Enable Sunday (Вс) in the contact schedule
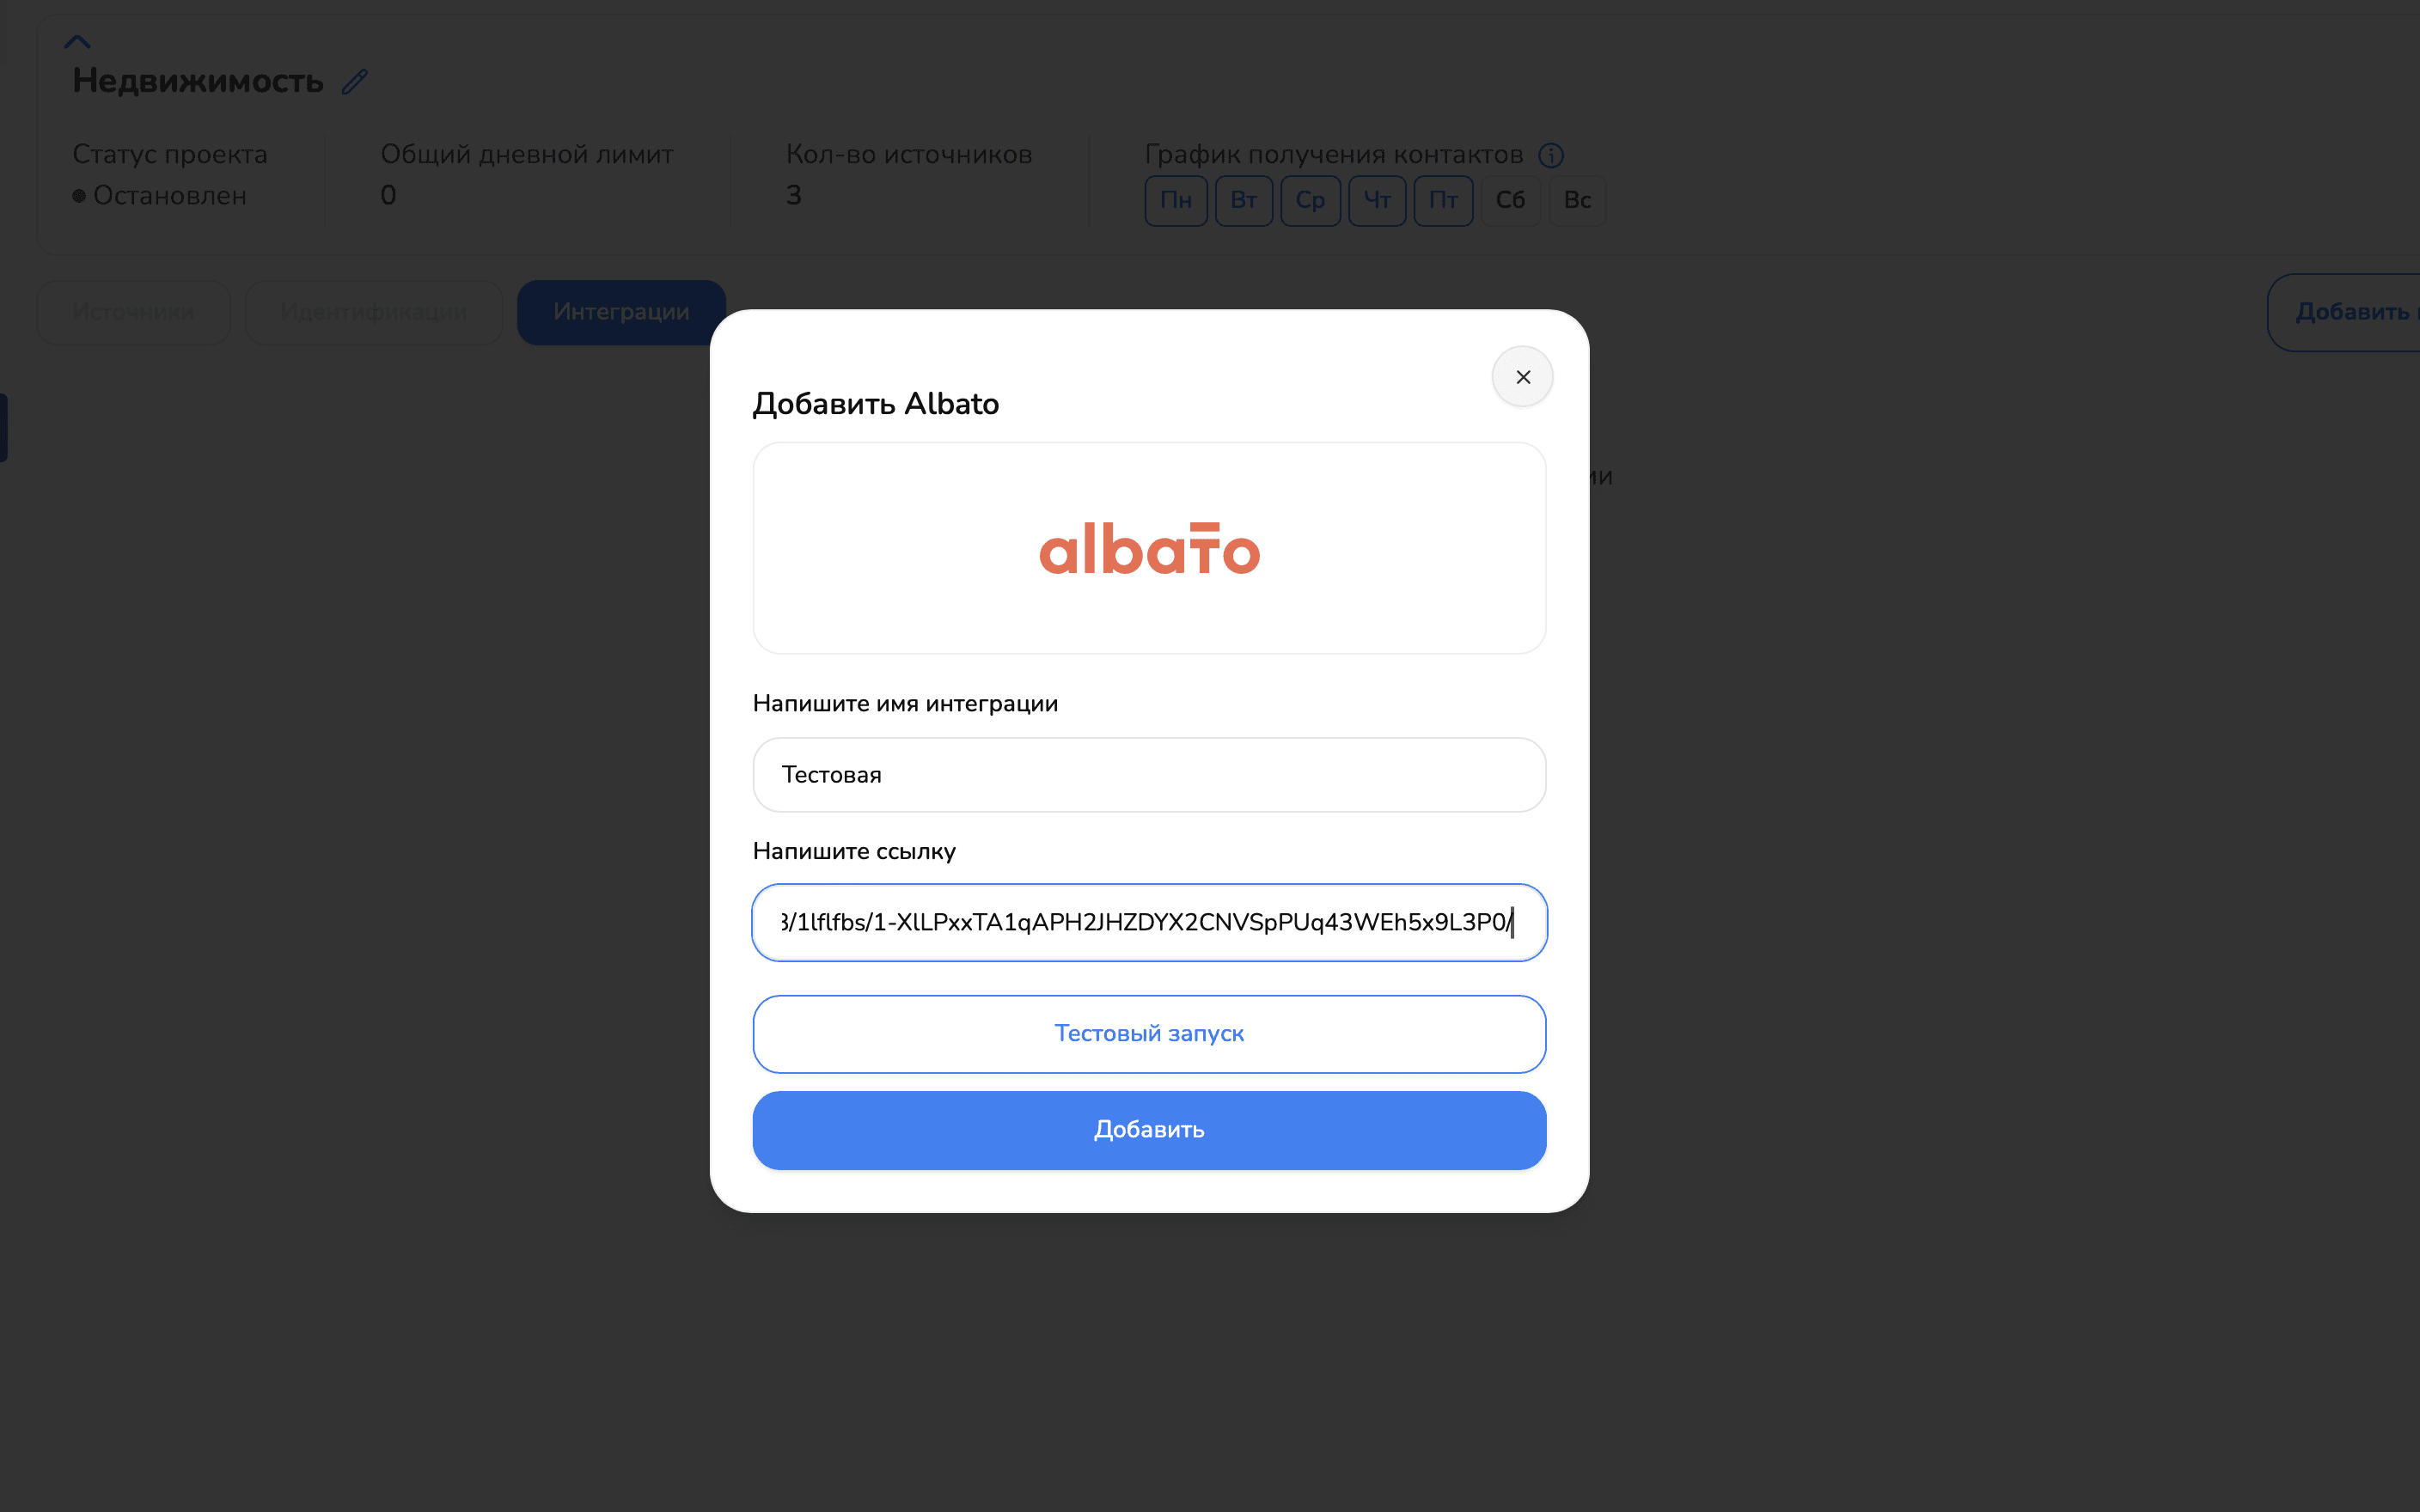Image resolution: width=2420 pixels, height=1512 pixels. click(1577, 200)
